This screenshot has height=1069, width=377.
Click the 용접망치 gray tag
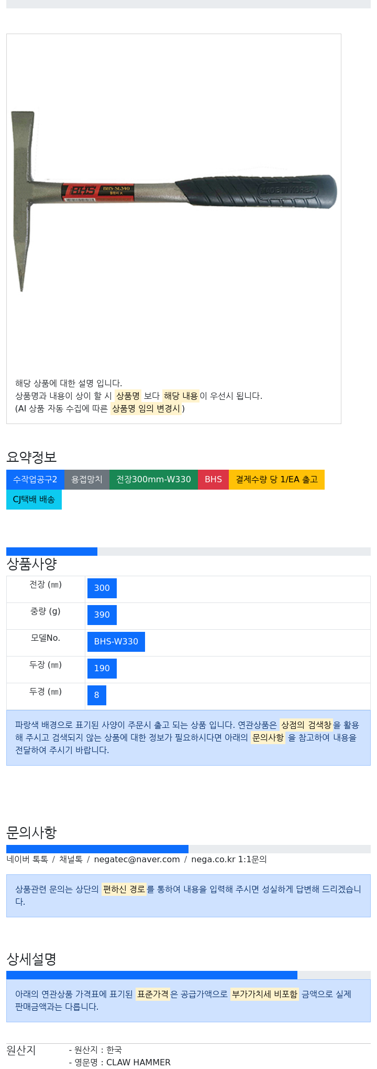[87, 480]
